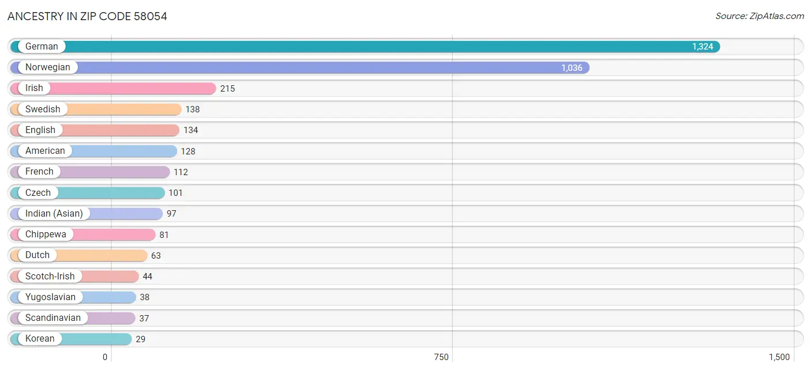
Task: Select the Norwegian bar label
Action: (x=48, y=67)
